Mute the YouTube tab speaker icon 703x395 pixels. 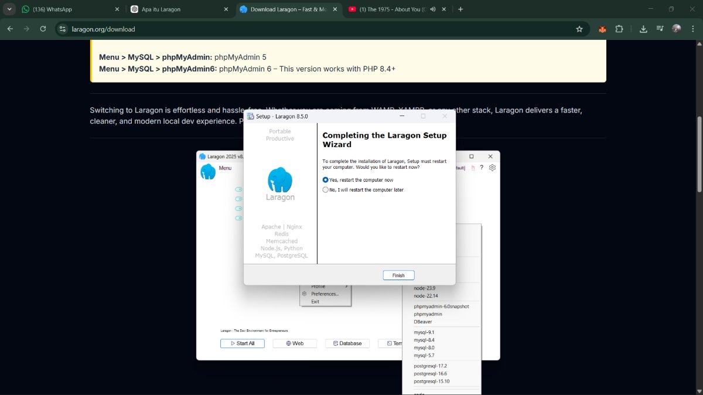point(433,9)
